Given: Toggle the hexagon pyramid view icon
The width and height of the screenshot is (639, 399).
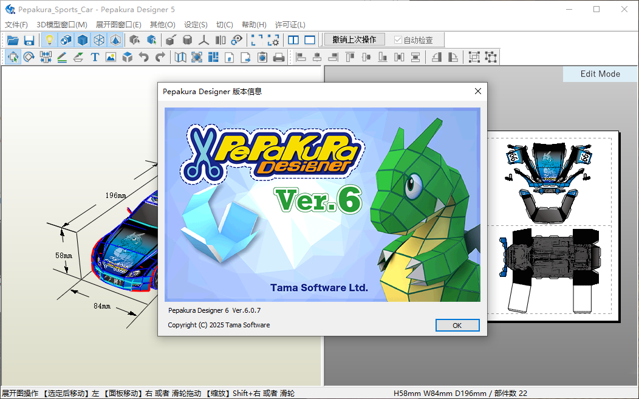Looking at the screenshot, I should (116, 40).
